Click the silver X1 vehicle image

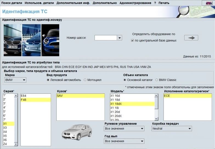pos(77,132)
